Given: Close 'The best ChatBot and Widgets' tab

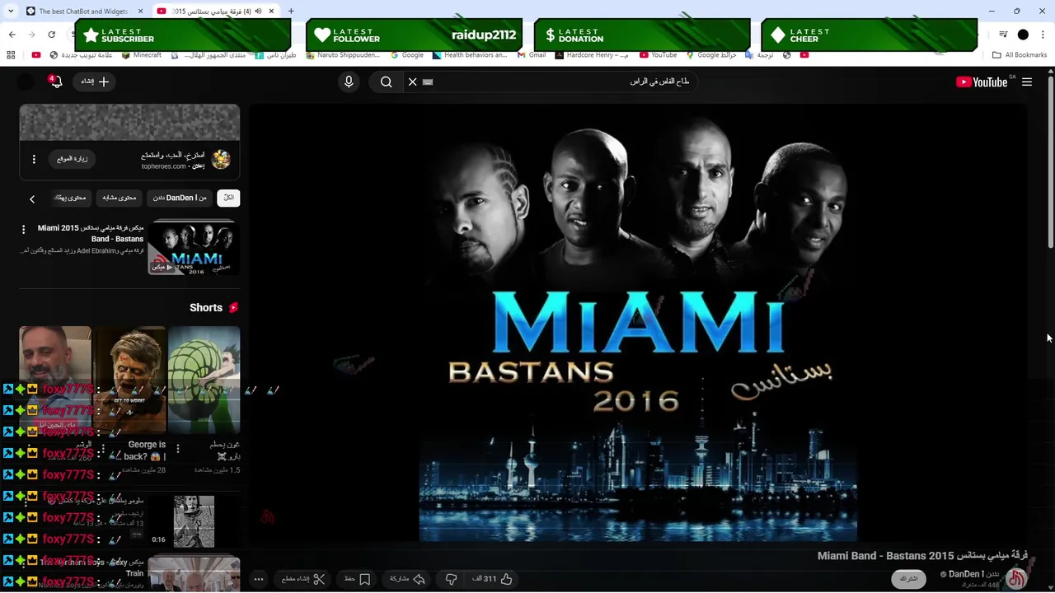Looking at the screenshot, I should point(140,11).
